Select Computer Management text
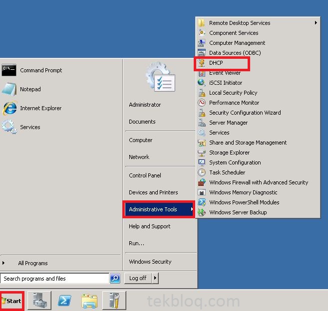 tap(237, 43)
